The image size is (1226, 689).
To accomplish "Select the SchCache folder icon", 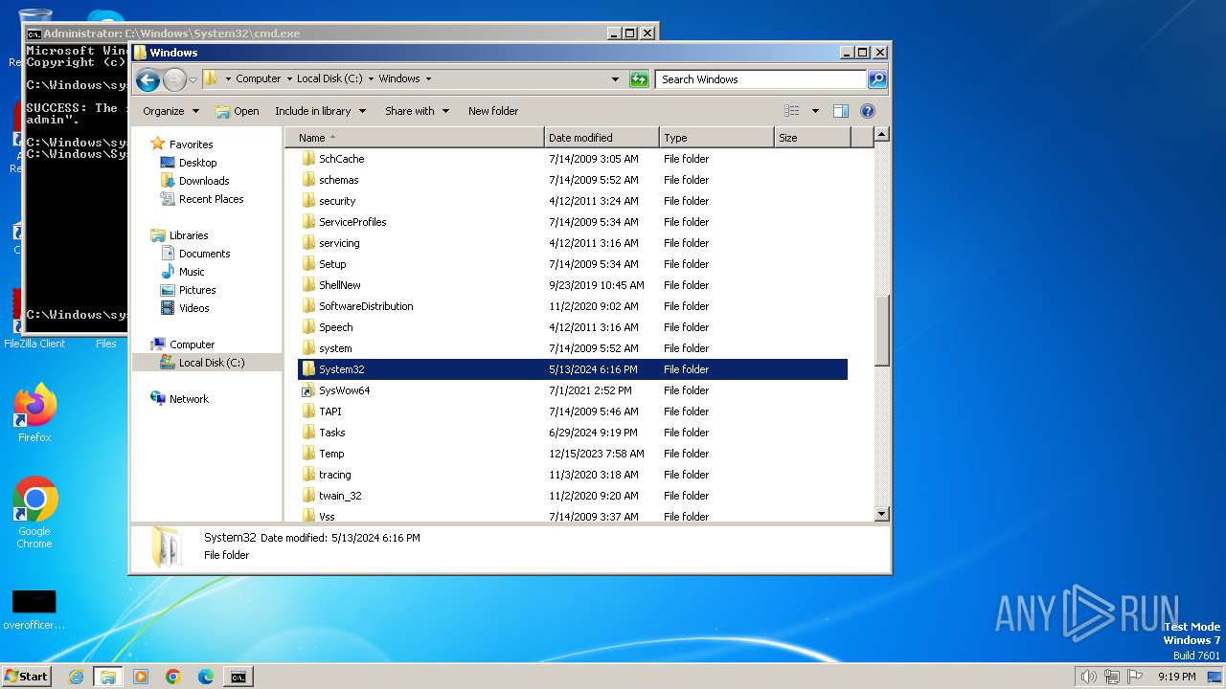I will coord(308,159).
